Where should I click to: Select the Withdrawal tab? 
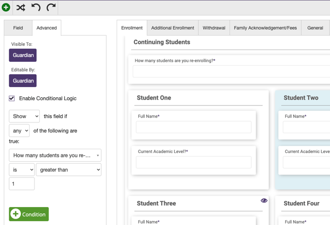214,28
